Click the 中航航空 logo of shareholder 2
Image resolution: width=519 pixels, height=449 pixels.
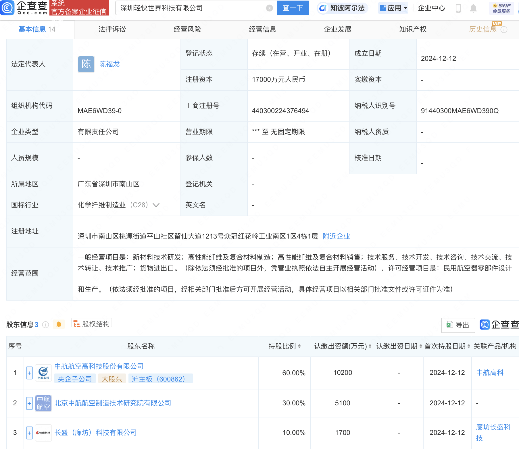tap(43, 403)
